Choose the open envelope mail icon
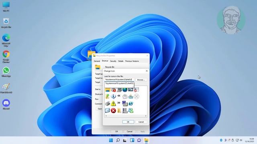The width and height of the screenshot is (257, 144). [x=125, y=96]
